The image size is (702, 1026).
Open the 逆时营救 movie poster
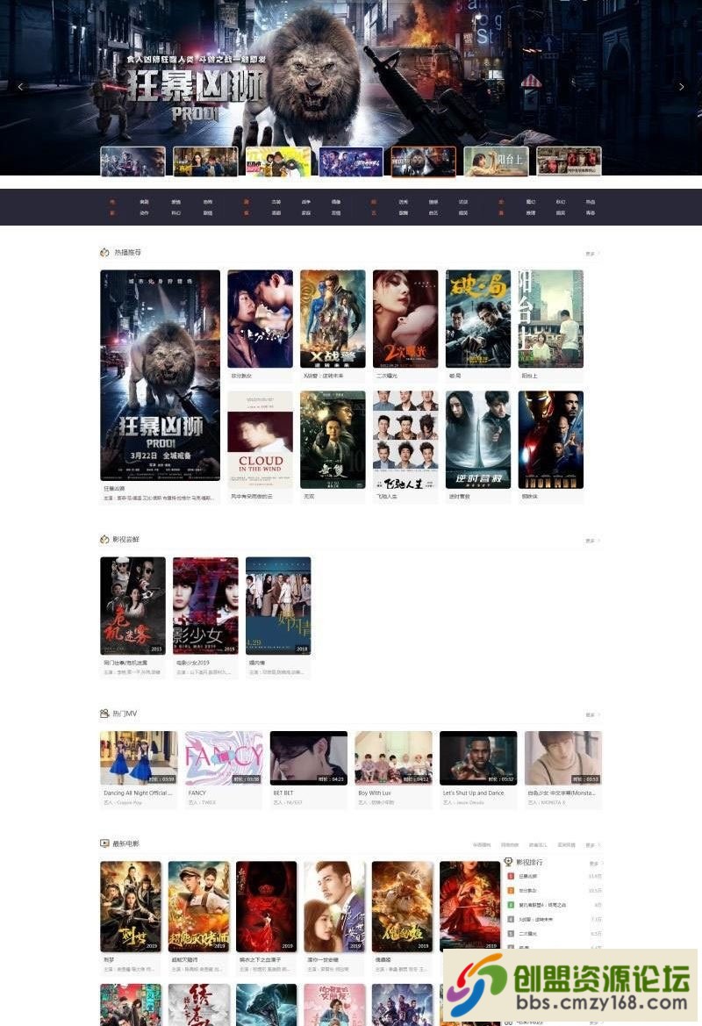point(478,440)
